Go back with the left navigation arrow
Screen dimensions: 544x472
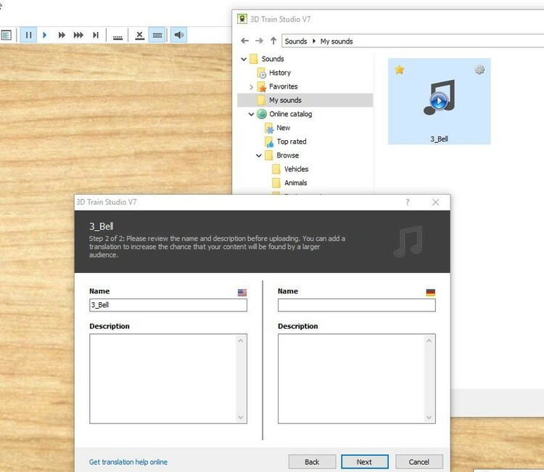245,41
